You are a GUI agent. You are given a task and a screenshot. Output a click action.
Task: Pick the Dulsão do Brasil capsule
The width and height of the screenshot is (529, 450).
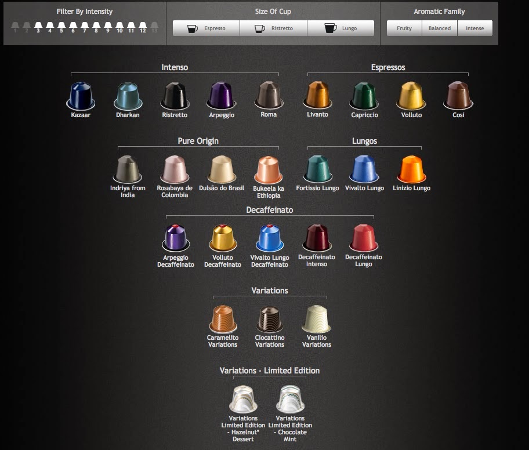(x=222, y=169)
